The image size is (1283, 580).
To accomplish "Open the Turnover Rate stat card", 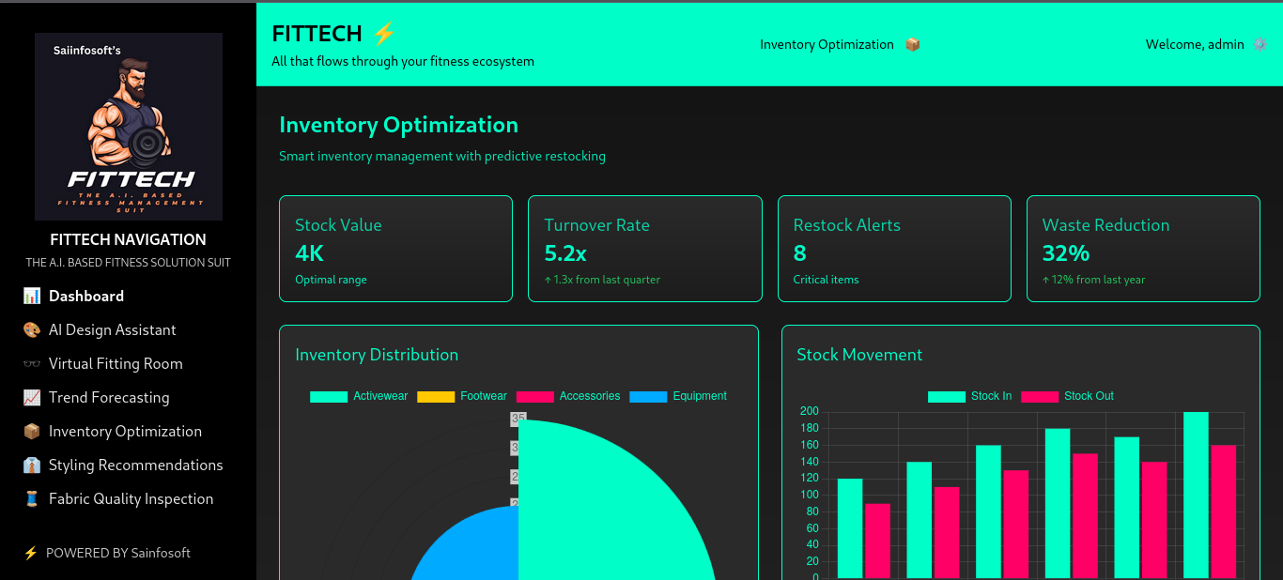I will [x=644, y=249].
